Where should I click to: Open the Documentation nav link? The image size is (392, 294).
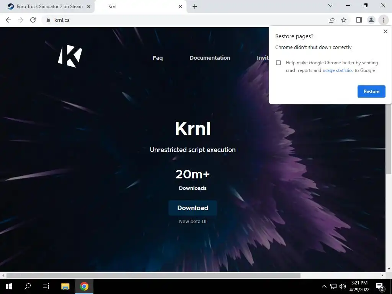(x=210, y=58)
